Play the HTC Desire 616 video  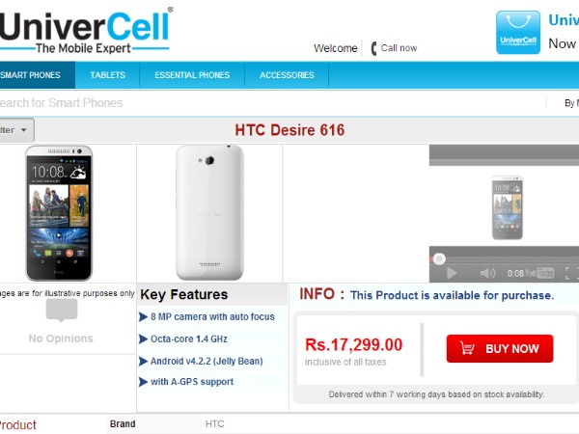point(452,274)
